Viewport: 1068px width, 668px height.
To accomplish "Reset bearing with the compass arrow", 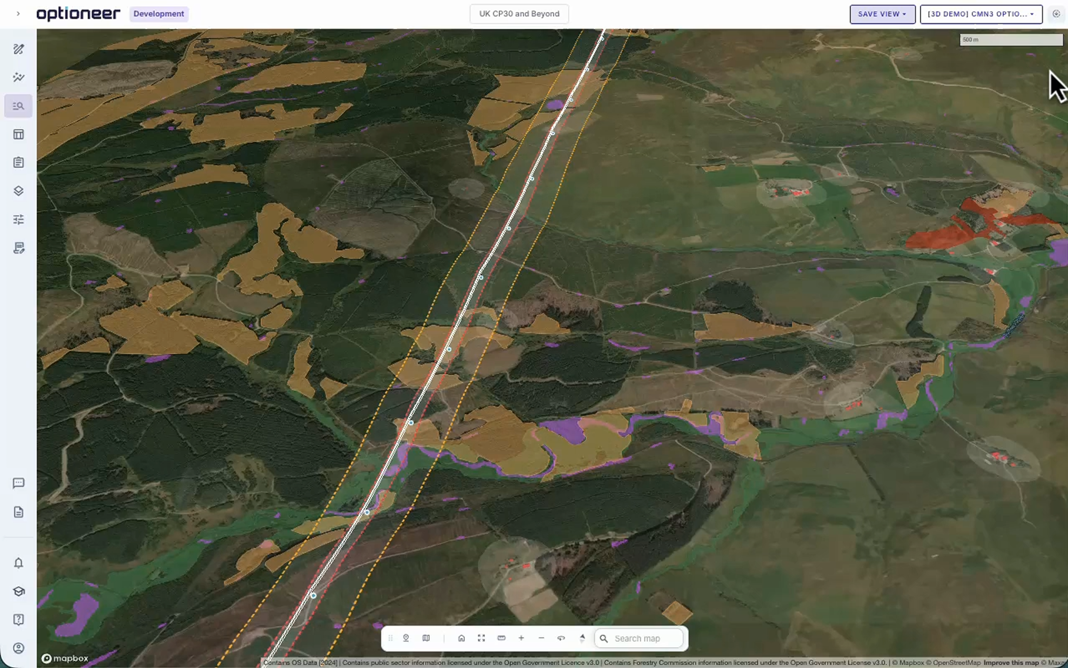I will point(582,638).
